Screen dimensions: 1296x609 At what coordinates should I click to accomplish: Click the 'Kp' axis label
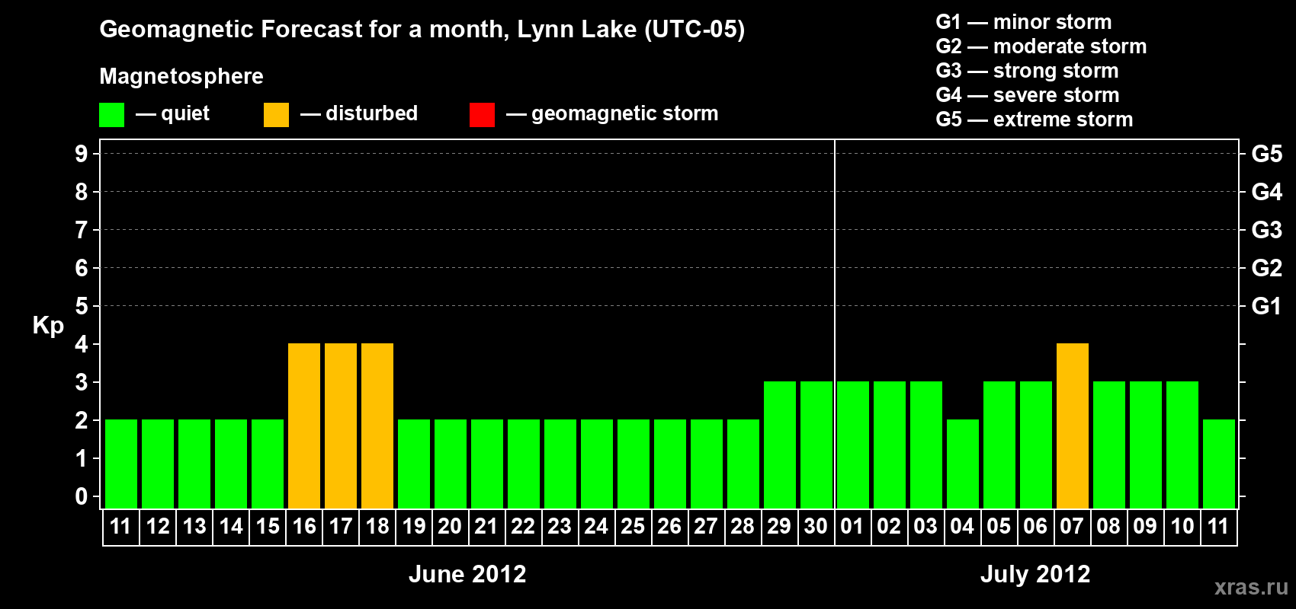point(48,326)
